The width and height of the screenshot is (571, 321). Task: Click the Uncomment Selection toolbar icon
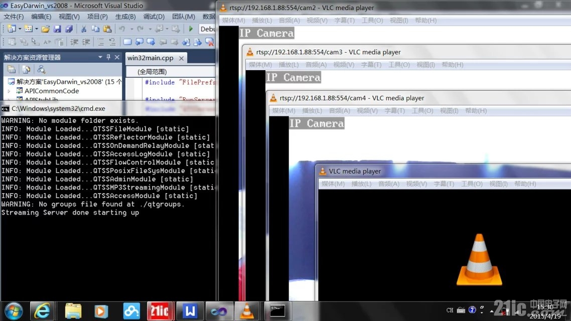(x=112, y=42)
